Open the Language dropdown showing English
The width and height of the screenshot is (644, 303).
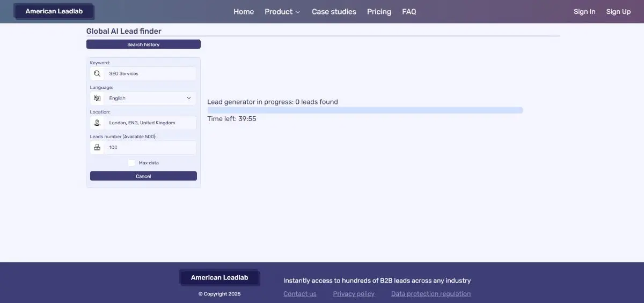(x=150, y=99)
